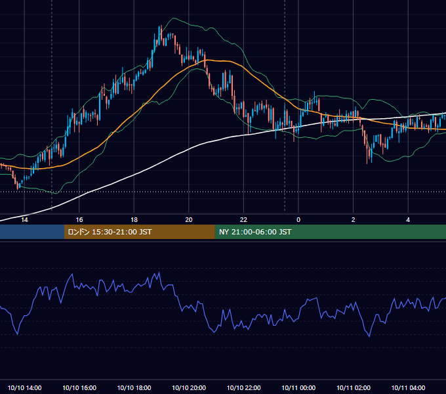Click the NY 21:00-06:00 JST session bar
Screen dimensions: 446x394
click(330, 232)
